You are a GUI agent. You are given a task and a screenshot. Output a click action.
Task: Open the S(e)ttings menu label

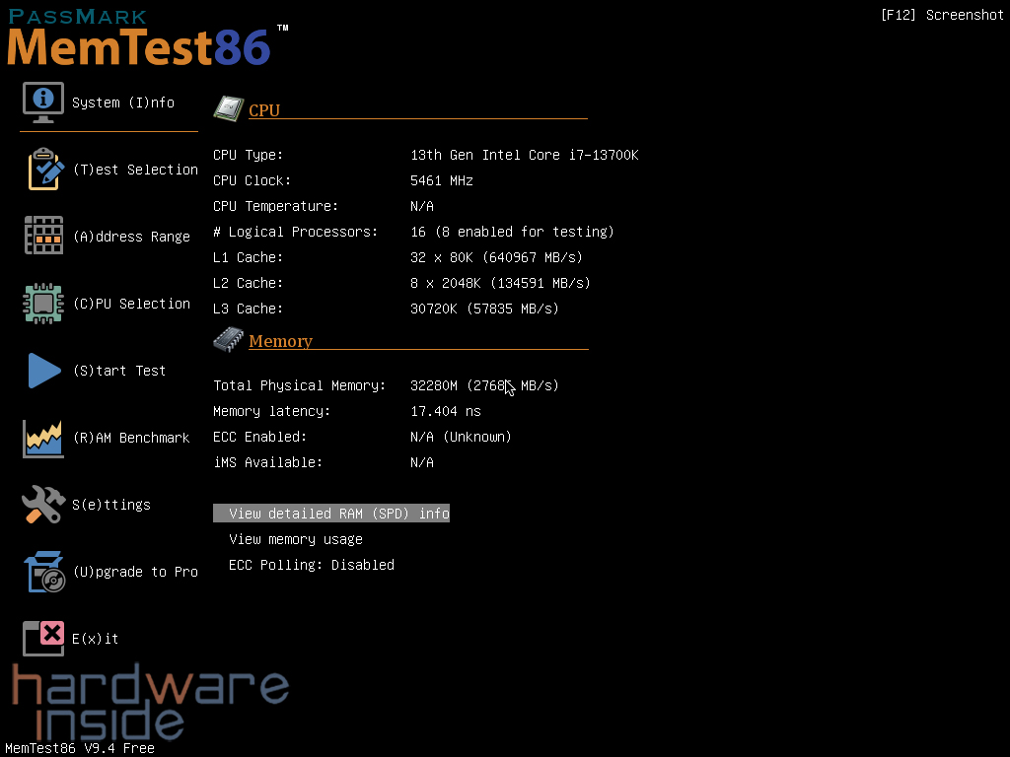coord(111,505)
